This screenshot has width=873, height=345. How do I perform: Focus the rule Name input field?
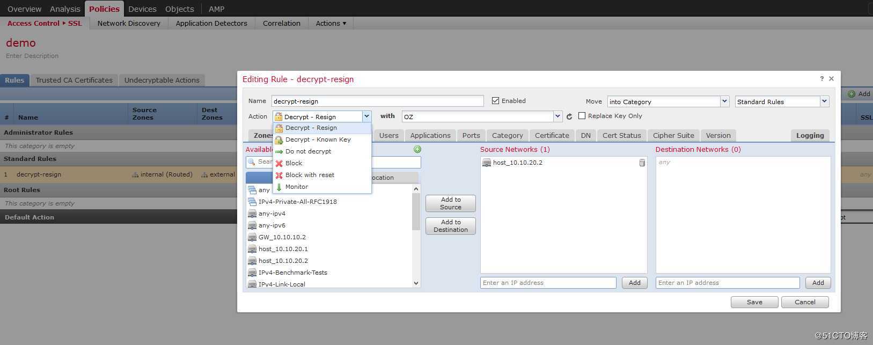point(378,101)
